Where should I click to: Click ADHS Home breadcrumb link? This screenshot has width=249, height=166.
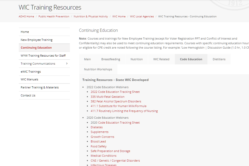(26, 17)
